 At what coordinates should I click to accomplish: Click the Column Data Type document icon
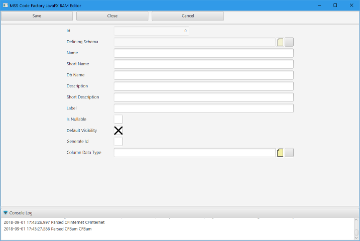pyautogui.click(x=281, y=153)
